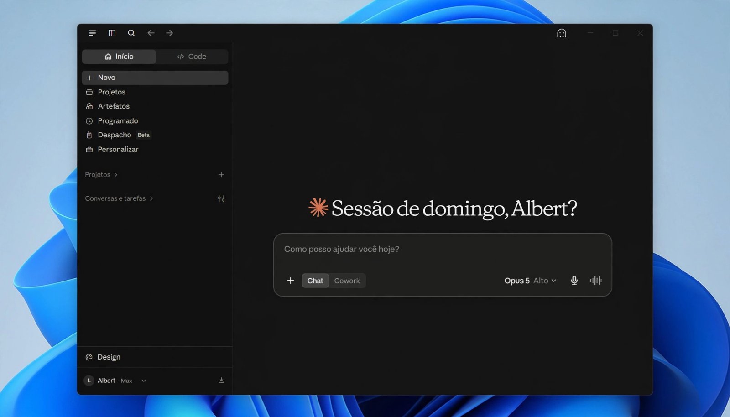730x417 pixels.
Task: Add a new project with plus icon
Action: pyautogui.click(x=221, y=175)
